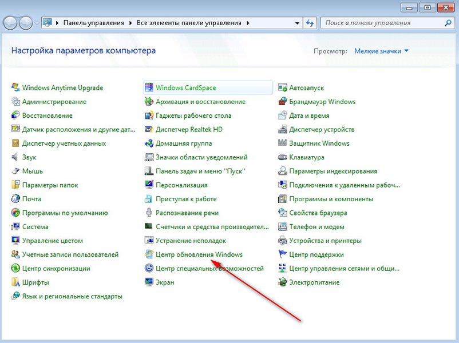Refresh the control panel view
This screenshot has width=459, height=343.
pos(310,23)
